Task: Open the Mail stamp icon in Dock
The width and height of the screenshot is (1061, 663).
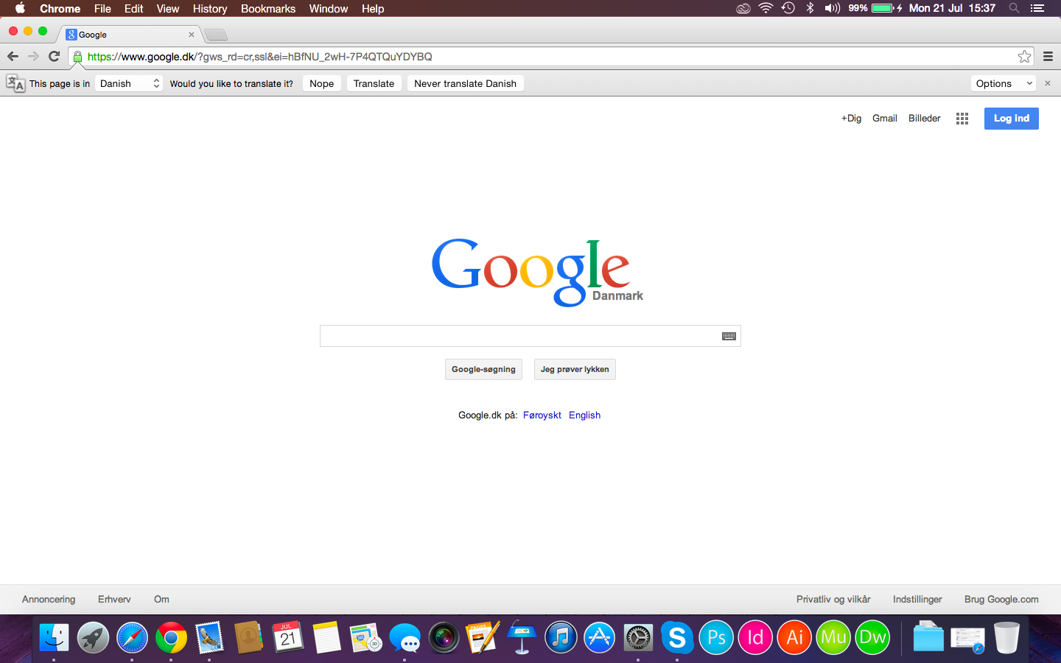Action: click(x=210, y=637)
